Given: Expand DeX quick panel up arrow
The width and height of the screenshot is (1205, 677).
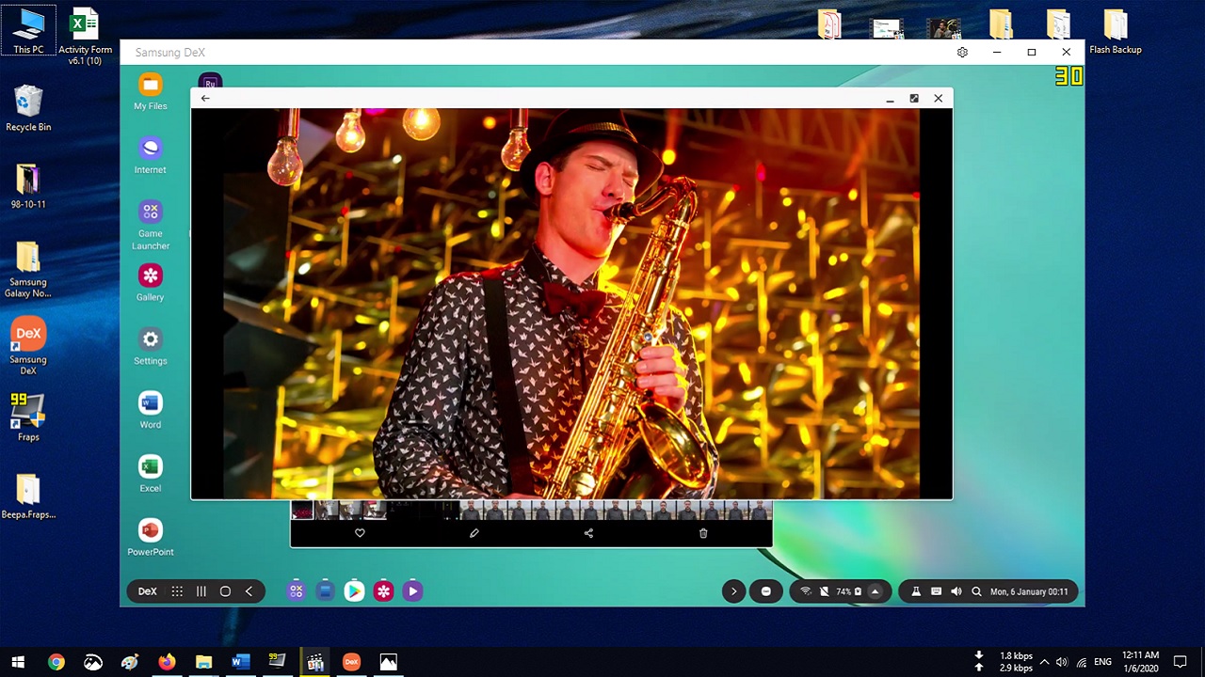Looking at the screenshot, I should coord(875,591).
